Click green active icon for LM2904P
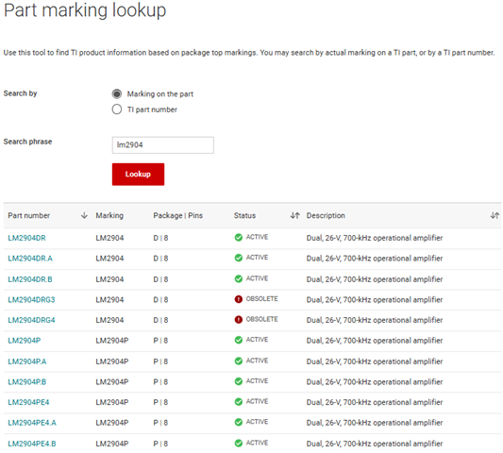Screen dimensions: 503x453 [239, 340]
